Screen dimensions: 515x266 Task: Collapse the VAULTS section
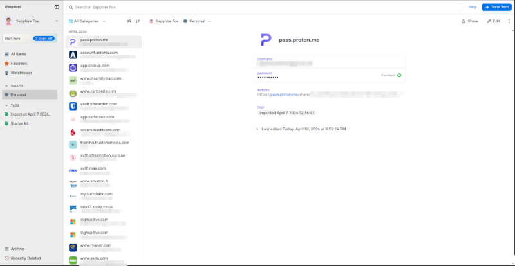coord(6,86)
